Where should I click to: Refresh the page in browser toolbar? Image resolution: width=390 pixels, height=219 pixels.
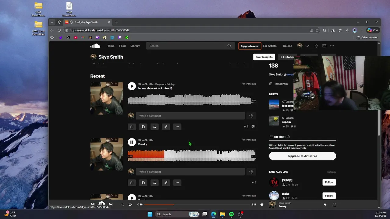(59, 30)
